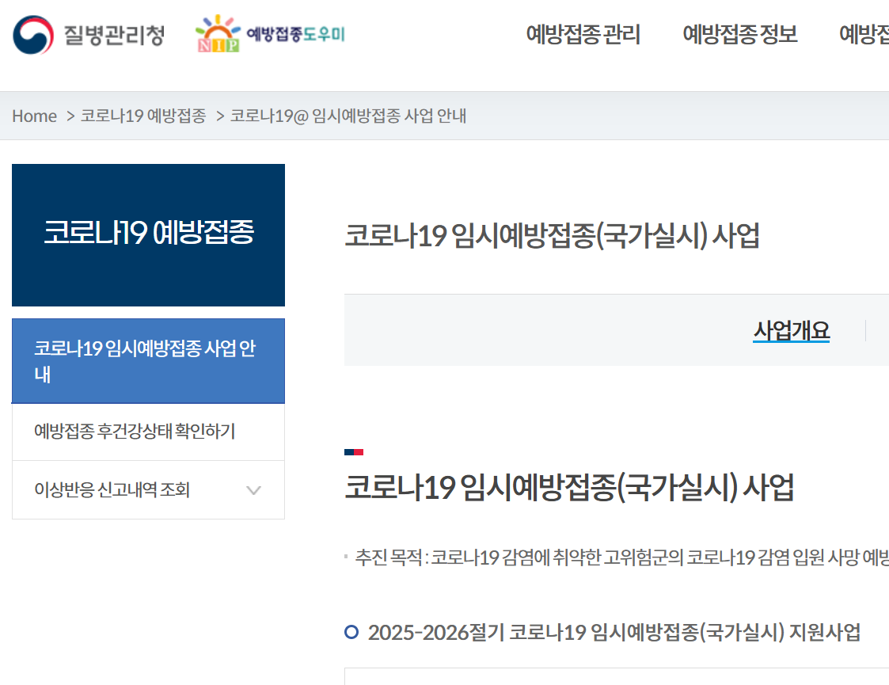Click the blue 코로나19 예방접종 sidebar title panel
889x685 pixels.
click(x=147, y=235)
